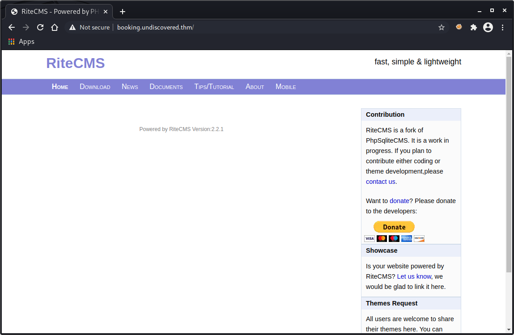Open the cookie extension icon
This screenshot has width=514, height=335.
tap(459, 27)
